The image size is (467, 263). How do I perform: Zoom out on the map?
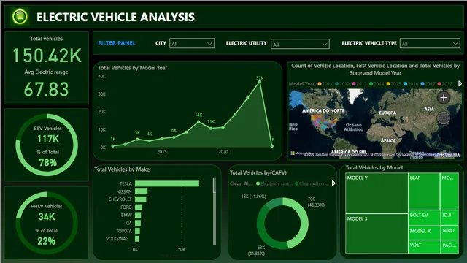tap(444, 118)
